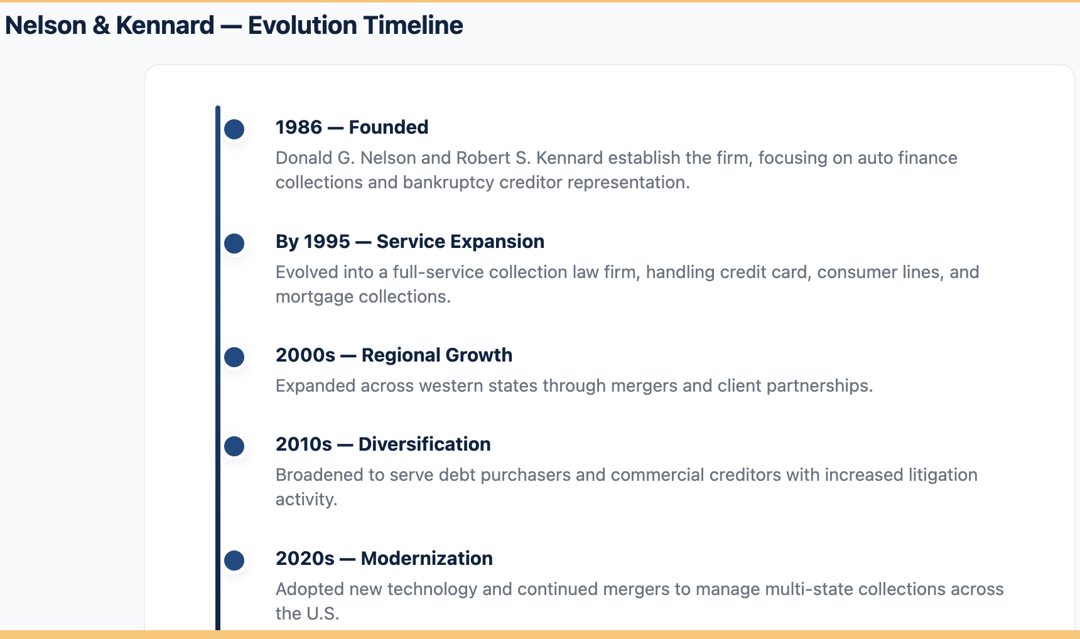1080x639 pixels.
Task: Click 'the U.S.' text in the 2020s entry
Action: [308, 614]
